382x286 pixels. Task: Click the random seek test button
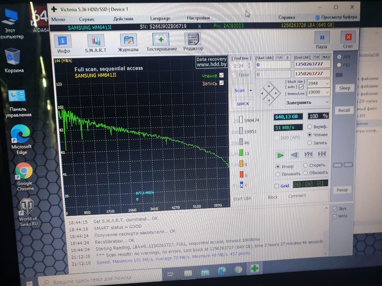(x=308, y=154)
